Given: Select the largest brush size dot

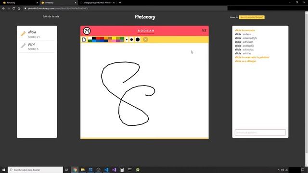Looking at the screenshot, I should [138, 39].
